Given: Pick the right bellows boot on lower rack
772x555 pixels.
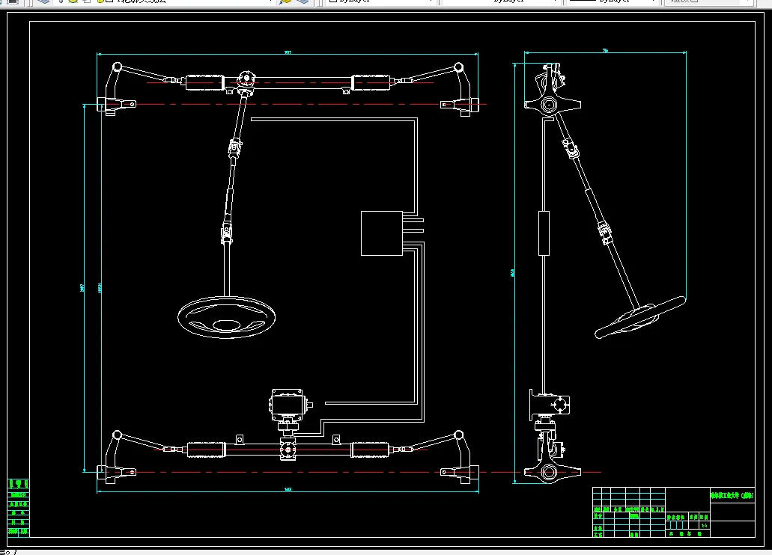Looking at the screenshot, I should coord(370,450).
